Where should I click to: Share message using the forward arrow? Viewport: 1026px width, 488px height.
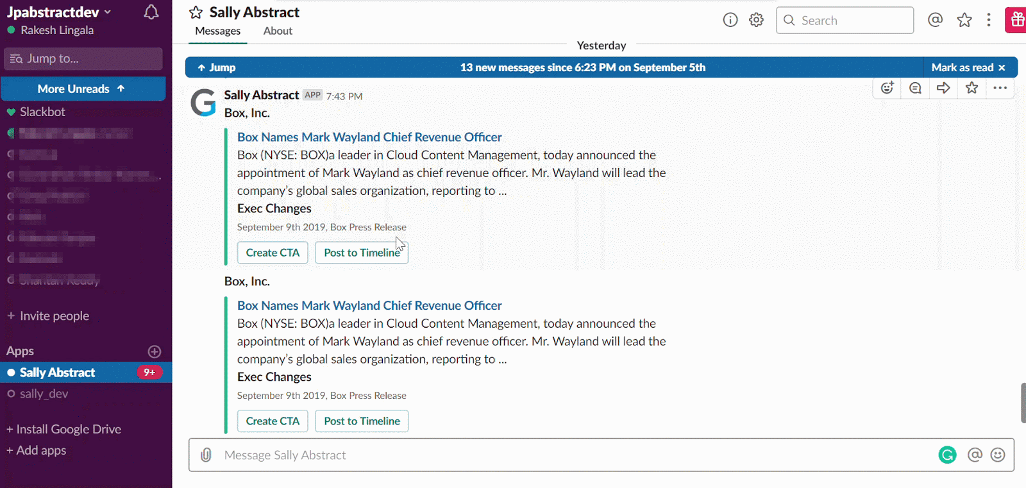point(943,88)
